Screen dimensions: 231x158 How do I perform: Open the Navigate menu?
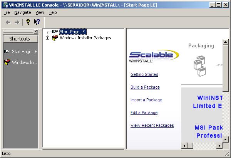(22, 12)
